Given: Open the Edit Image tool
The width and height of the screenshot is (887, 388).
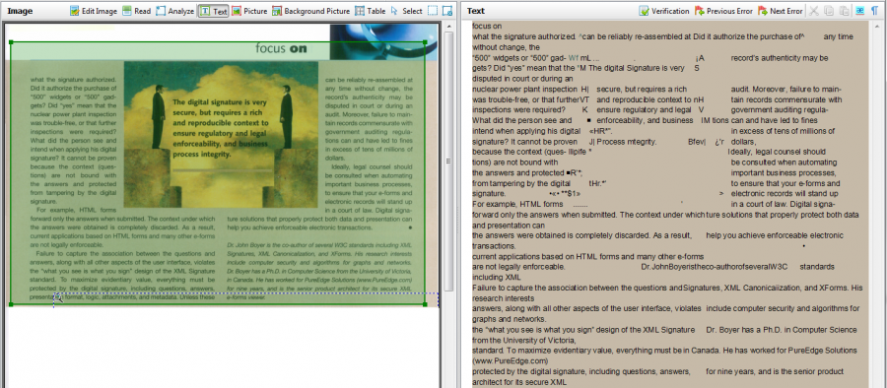Looking at the screenshot, I should pos(94,11).
